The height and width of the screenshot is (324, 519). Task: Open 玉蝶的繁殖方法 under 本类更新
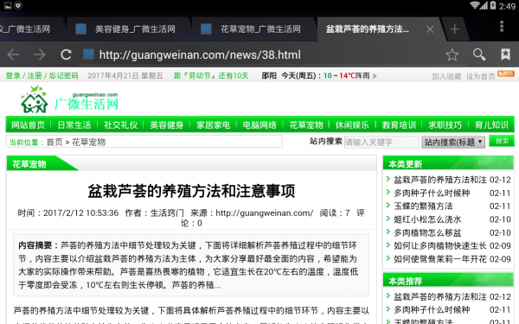423,206
